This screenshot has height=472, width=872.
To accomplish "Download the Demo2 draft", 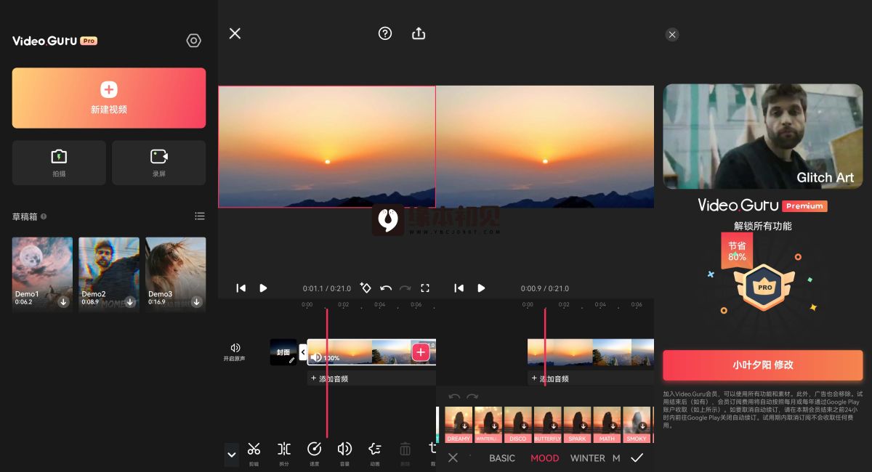I will coord(130,301).
